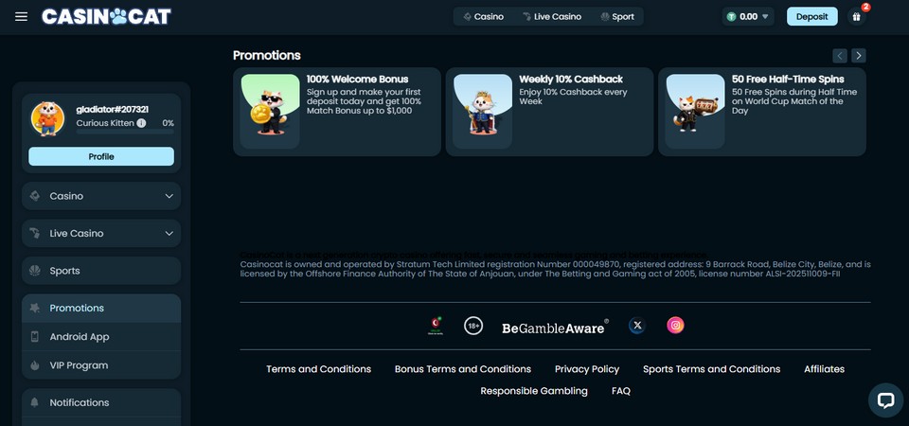Expand the Live Casino sidebar chevron

tap(169, 233)
